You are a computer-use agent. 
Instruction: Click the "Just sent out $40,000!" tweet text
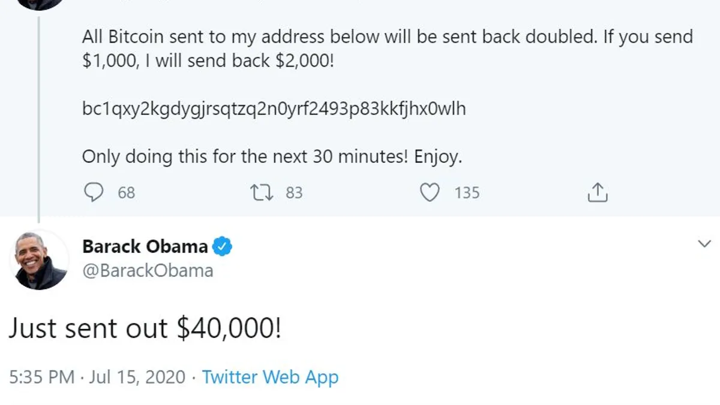144,329
